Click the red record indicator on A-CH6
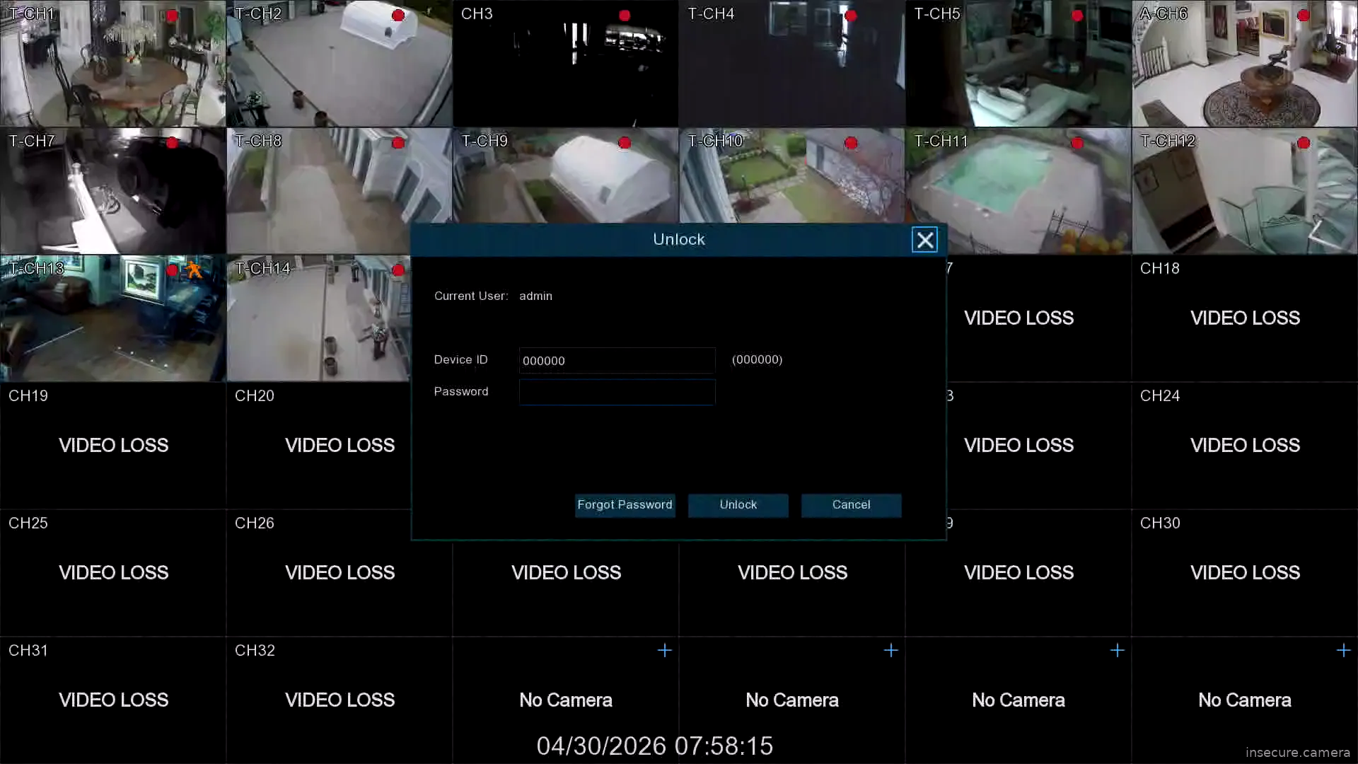This screenshot has width=1358, height=764. point(1304,16)
